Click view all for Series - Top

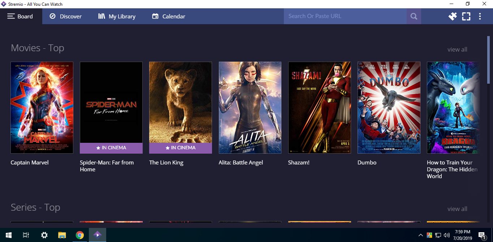(457, 209)
